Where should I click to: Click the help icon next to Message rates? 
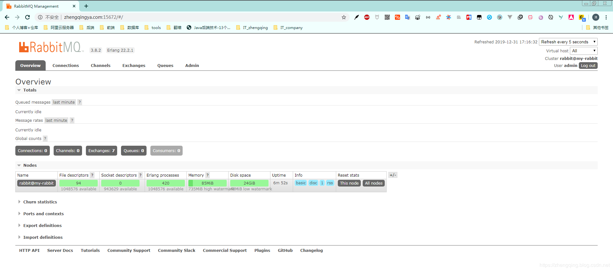(72, 121)
